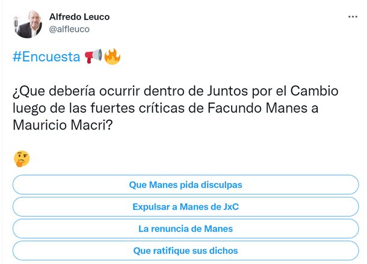Viewport: 367px width, 264px height.
Task: Open the tweet's three-dot more options menu
Action: 352,16
